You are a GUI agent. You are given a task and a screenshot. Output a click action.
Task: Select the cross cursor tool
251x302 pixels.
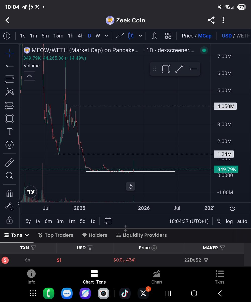pyautogui.click(x=9, y=53)
